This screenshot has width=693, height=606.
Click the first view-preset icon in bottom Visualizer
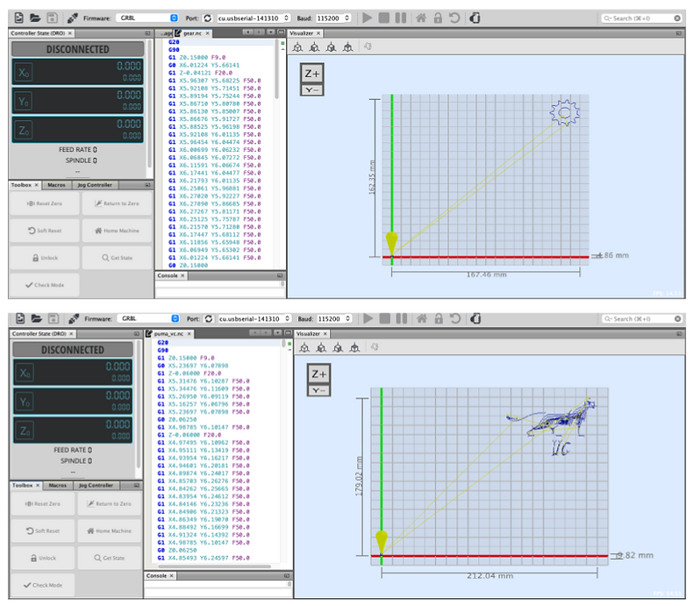[x=304, y=347]
